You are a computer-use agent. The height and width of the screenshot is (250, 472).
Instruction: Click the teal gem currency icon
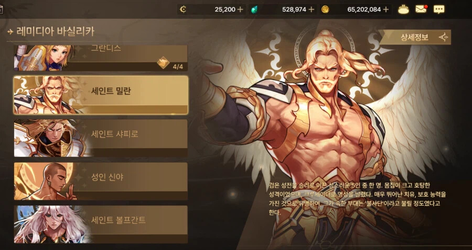pos(254,9)
